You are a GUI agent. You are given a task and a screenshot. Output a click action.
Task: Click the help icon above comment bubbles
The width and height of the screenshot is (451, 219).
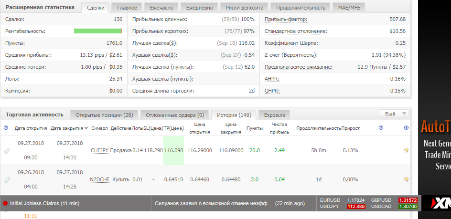(406, 128)
